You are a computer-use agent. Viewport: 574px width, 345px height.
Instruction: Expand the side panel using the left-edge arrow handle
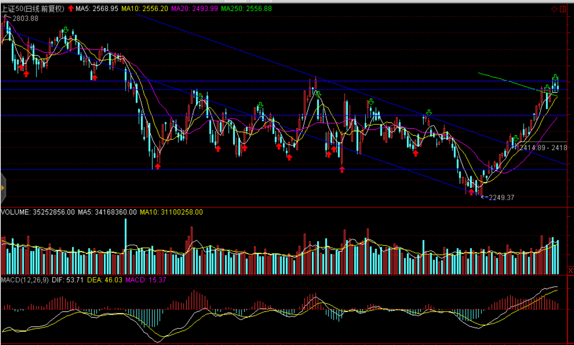point(3,188)
